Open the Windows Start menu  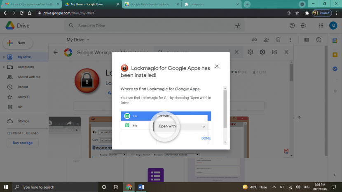[x=6, y=187]
